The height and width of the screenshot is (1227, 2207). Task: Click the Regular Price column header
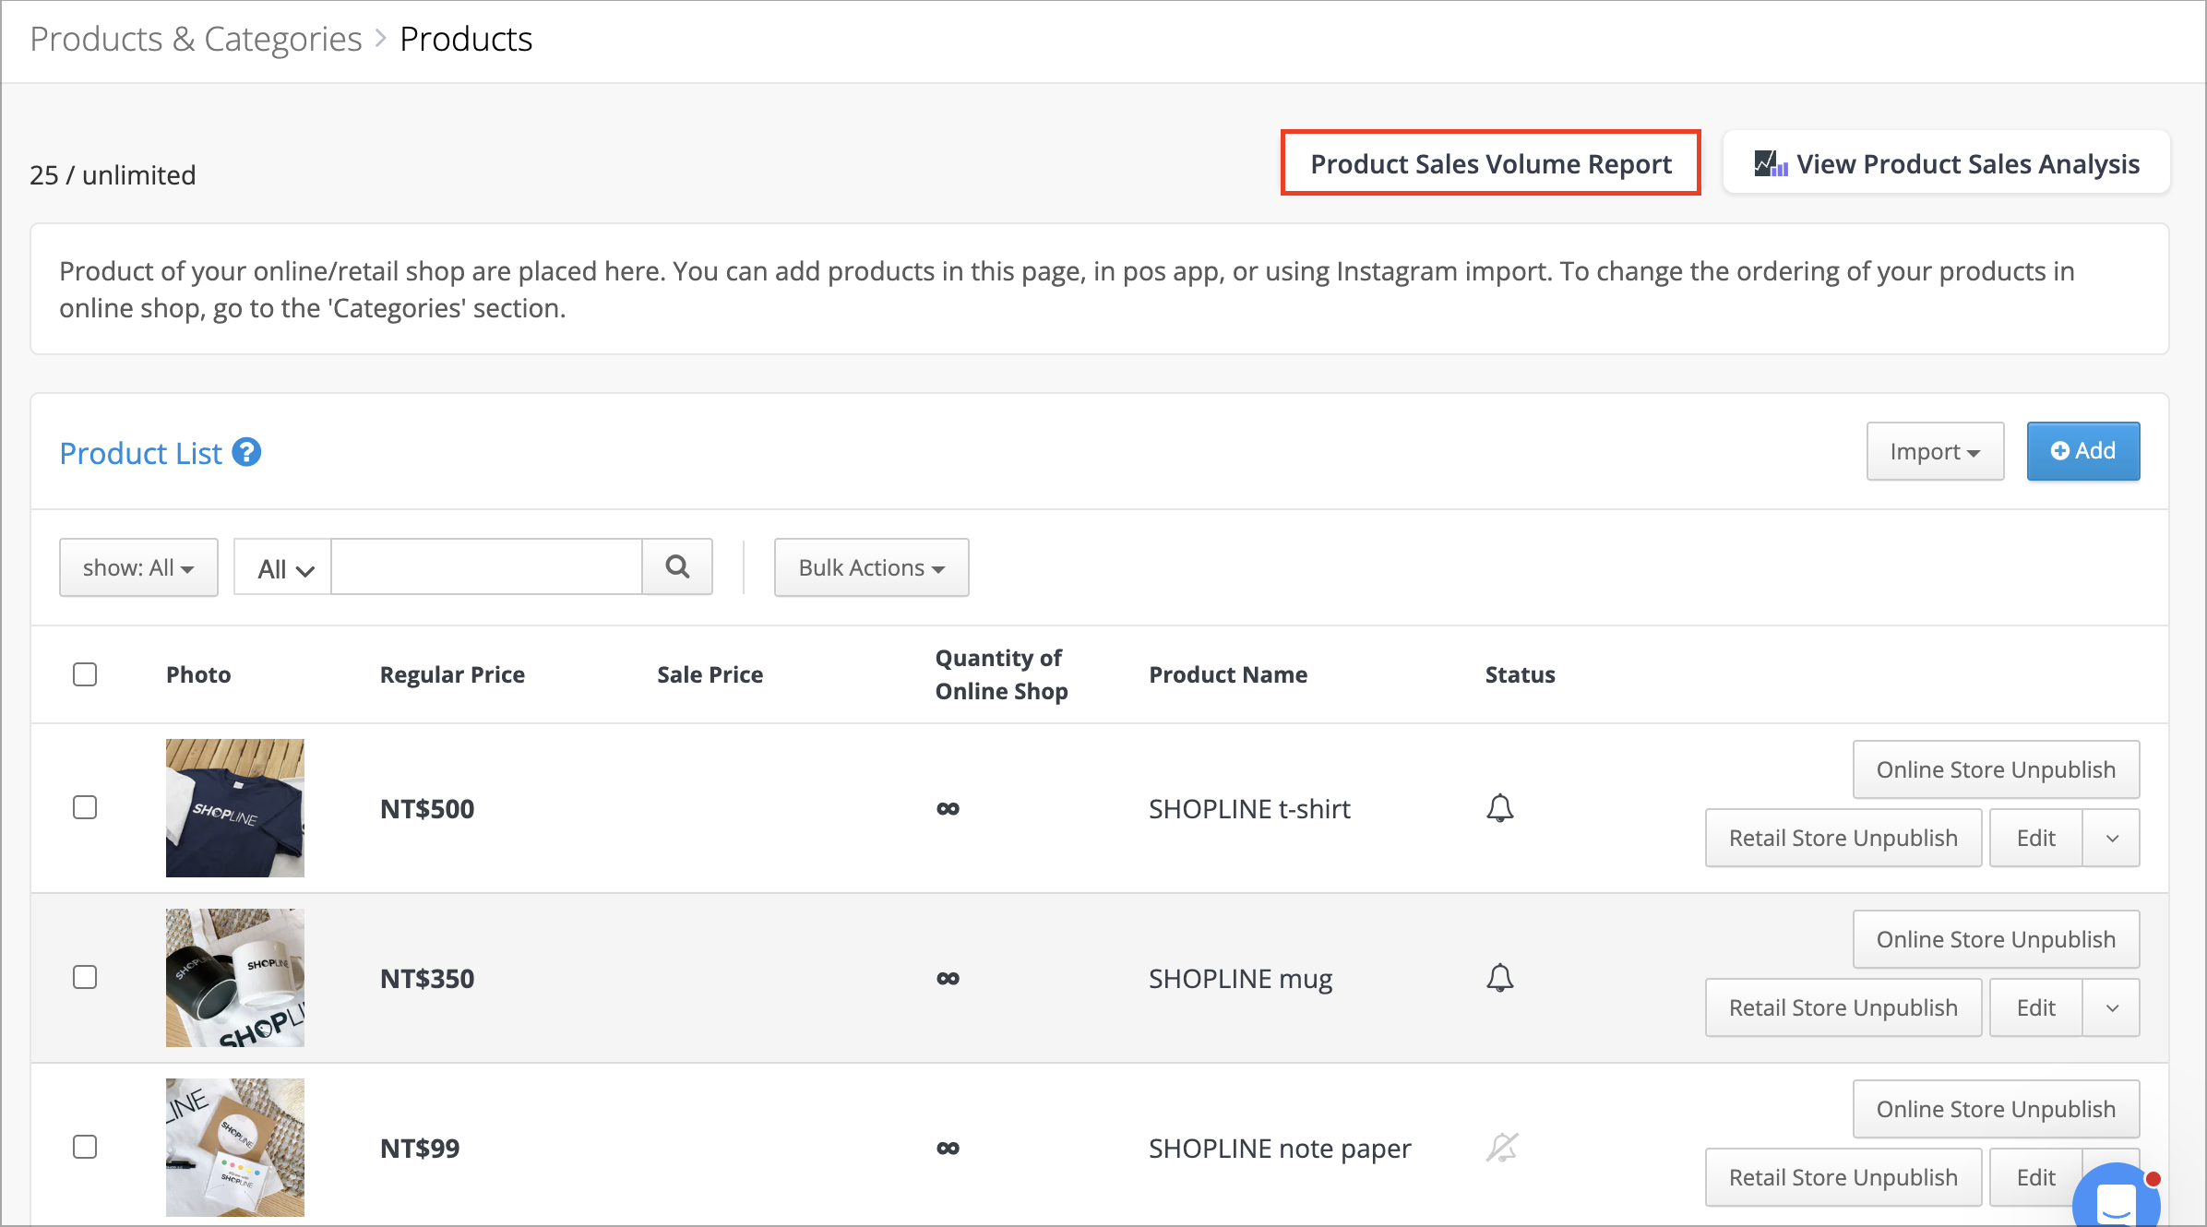(x=452, y=674)
